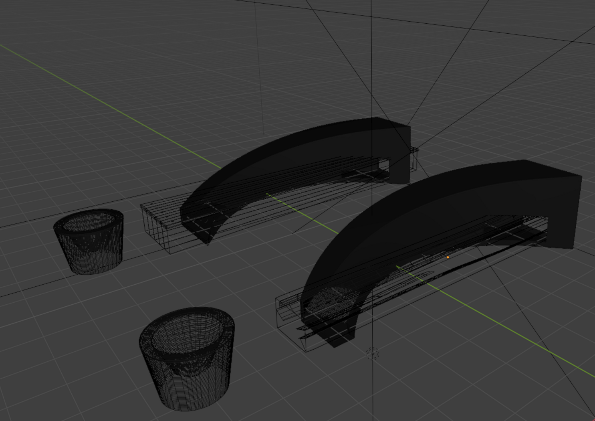Click the dashed 3D cursor circle
The image size is (595, 421).
pyautogui.click(x=373, y=354)
